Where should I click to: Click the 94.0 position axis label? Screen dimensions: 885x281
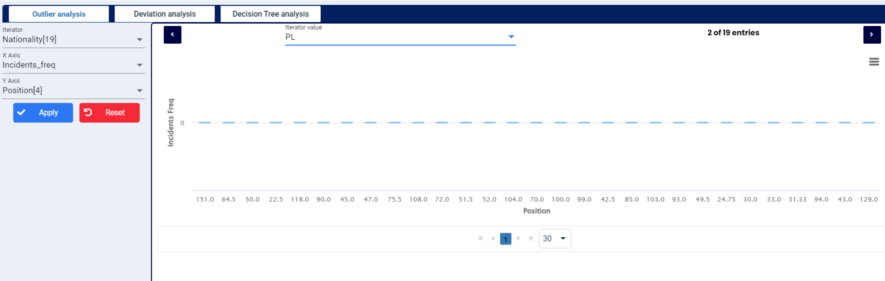click(821, 199)
